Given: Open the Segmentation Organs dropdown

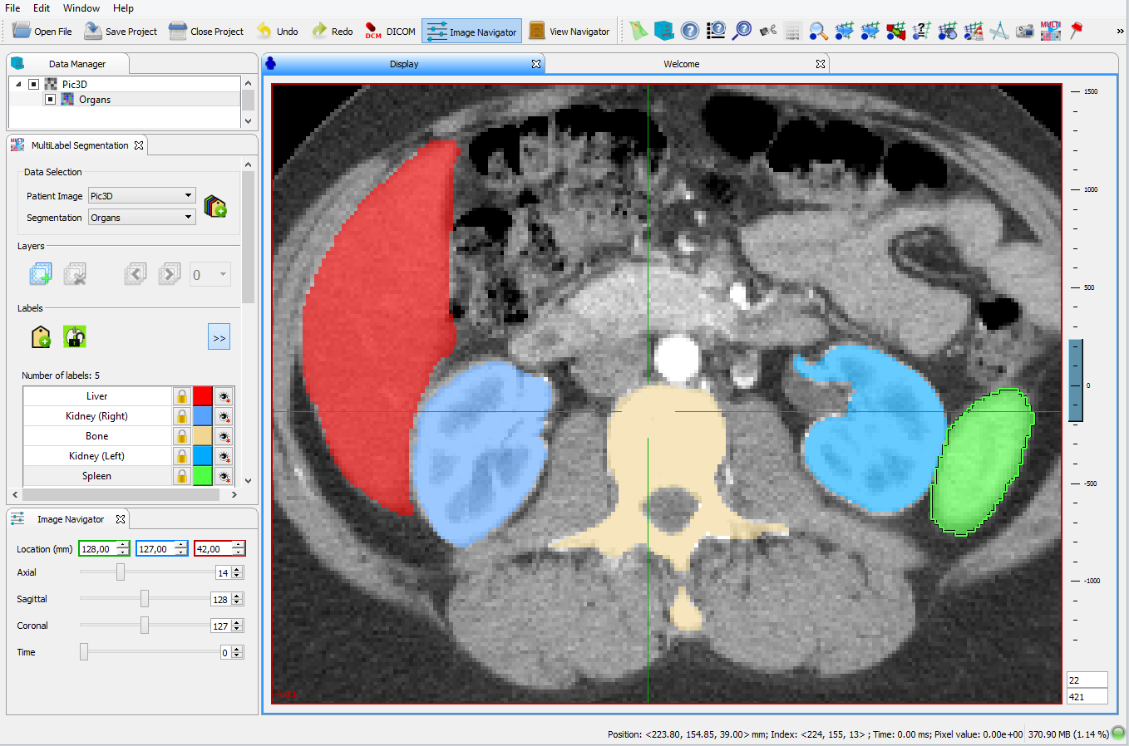Looking at the screenshot, I should point(142,218).
